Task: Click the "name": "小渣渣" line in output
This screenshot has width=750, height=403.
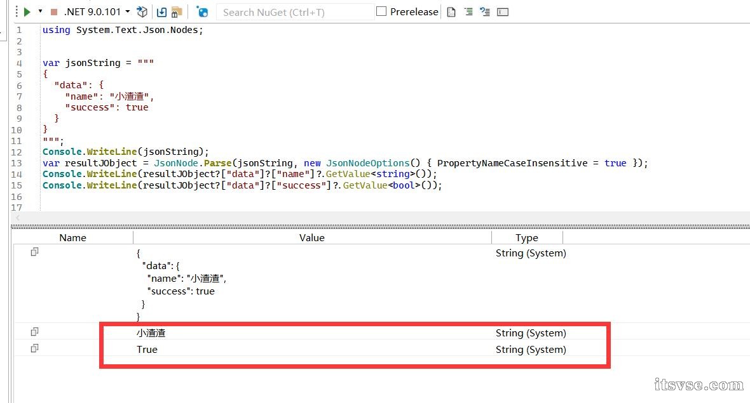Action: pos(186,279)
